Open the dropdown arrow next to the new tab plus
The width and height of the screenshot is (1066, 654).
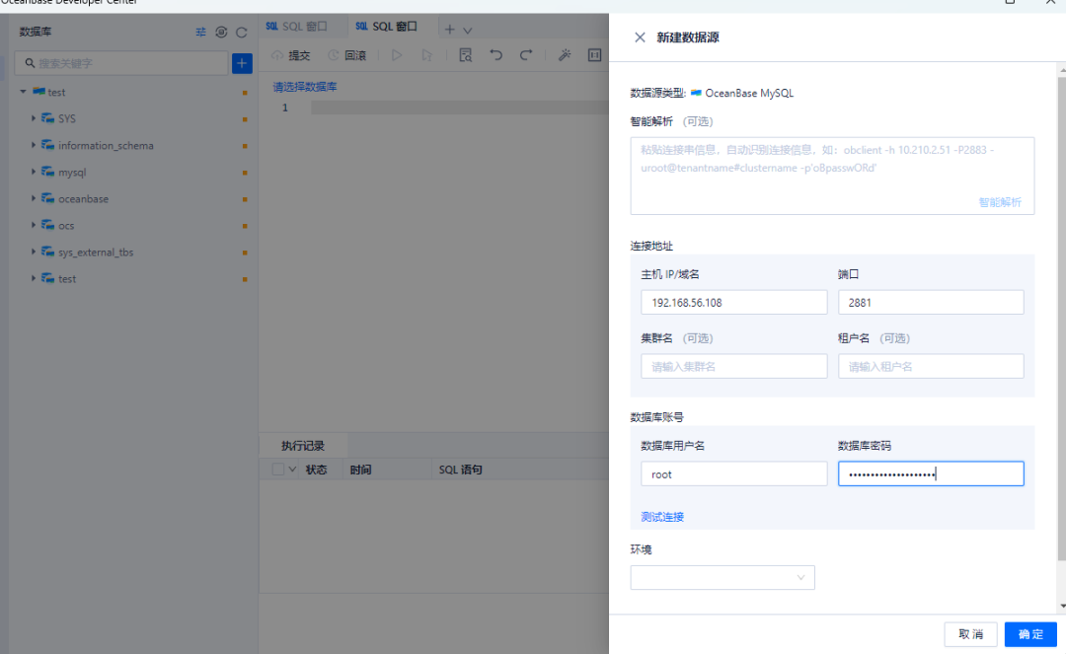pos(467,30)
